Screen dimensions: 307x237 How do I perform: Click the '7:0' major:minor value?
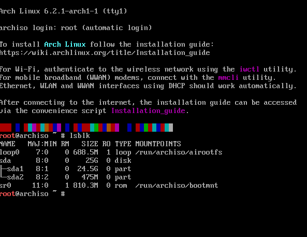(42, 152)
